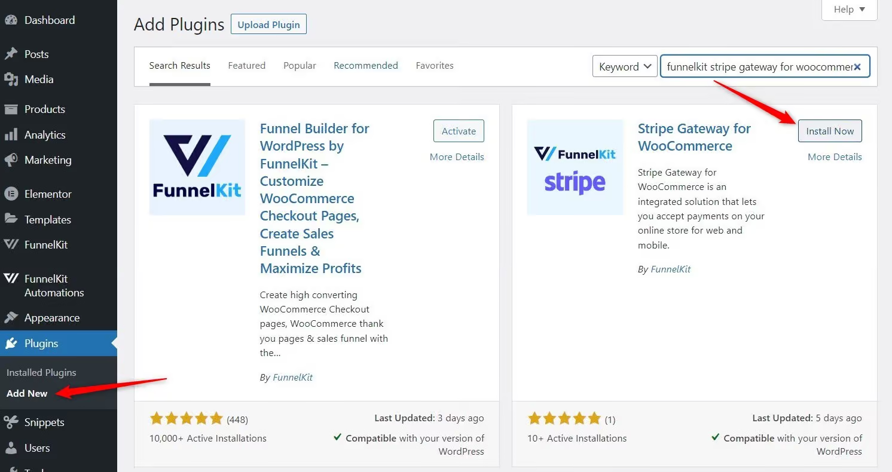Install Stripe Gateway for WooCommerce now
Image resolution: width=892 pixels, height=472 pixels.
click(x=830, y=131)
